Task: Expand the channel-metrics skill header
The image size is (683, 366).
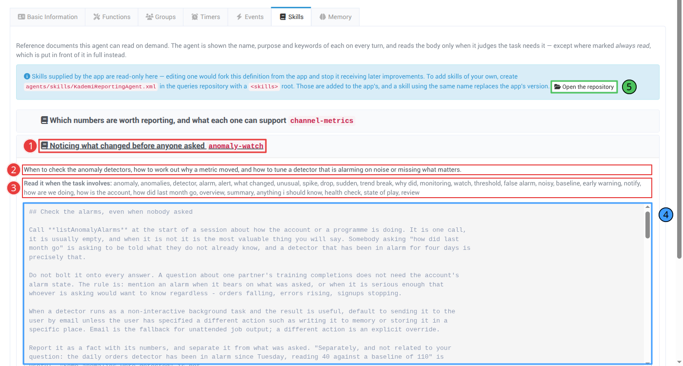Action: (338, 121)
